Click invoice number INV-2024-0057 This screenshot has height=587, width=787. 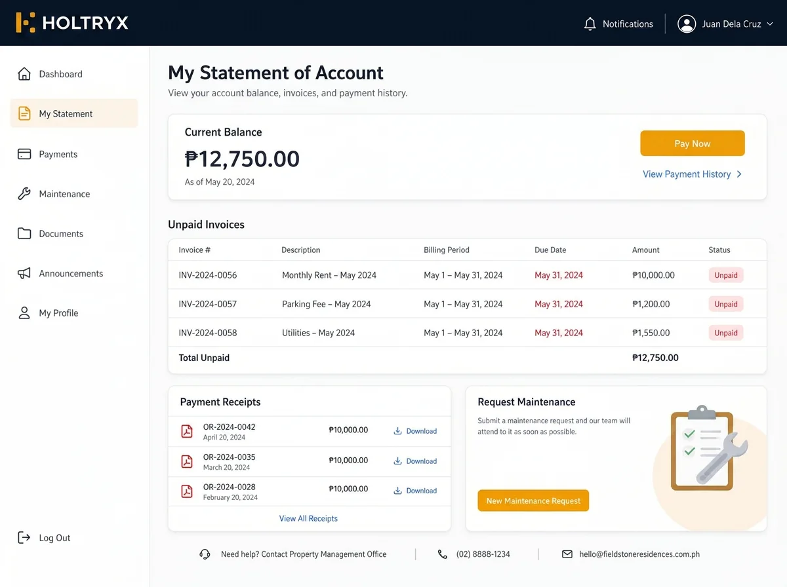tap(208, 304)
